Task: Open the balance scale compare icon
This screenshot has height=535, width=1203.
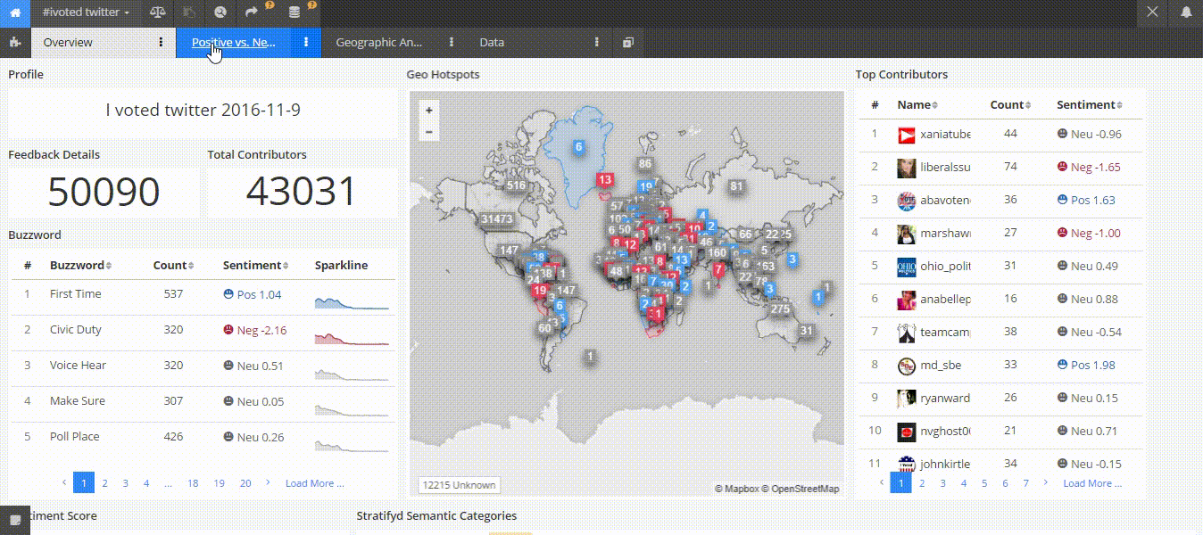Action: (157, 12)
